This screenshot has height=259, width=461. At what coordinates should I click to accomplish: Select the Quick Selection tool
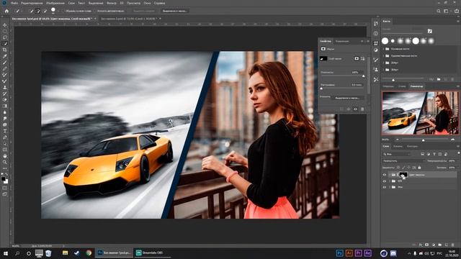click(5, 44)
